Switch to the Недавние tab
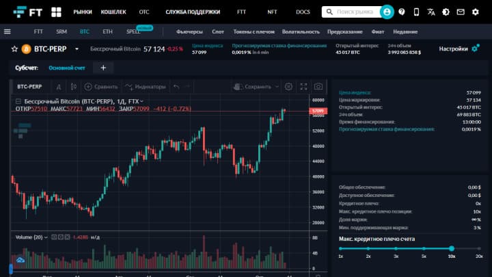This screenshot has width=492, height=277. coord(405,31)
